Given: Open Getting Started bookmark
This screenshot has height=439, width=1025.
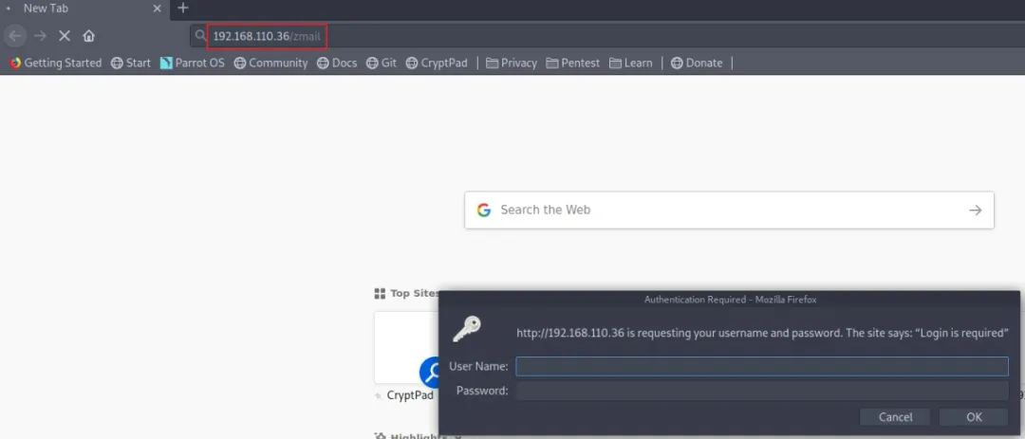Looking at the screenshot, I should point(56,63).
